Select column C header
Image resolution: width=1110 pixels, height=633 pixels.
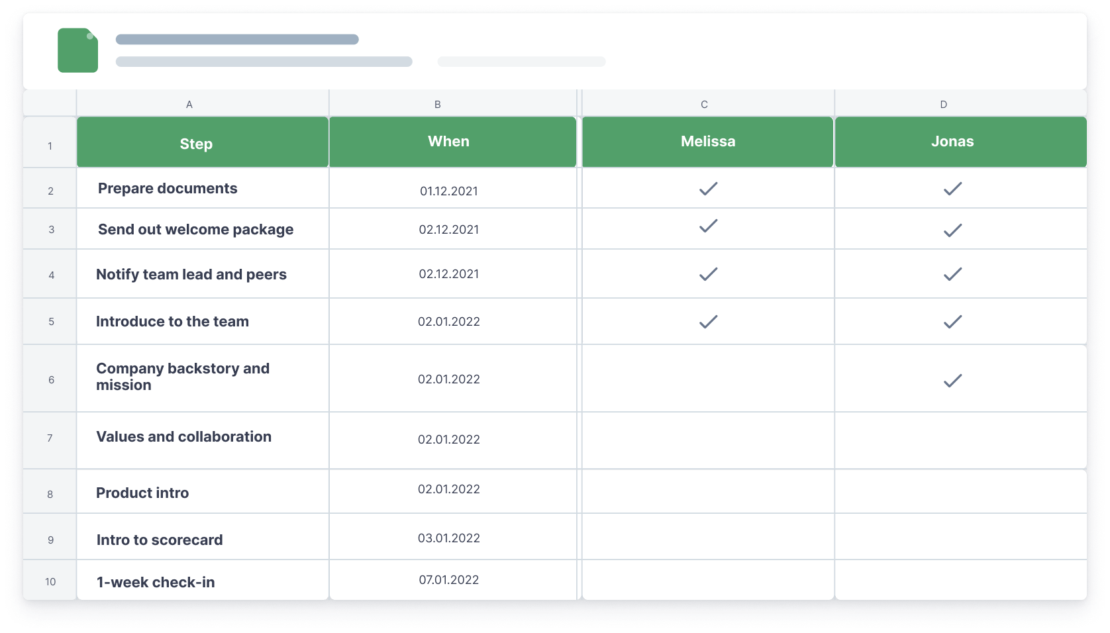tap(704, 105)
